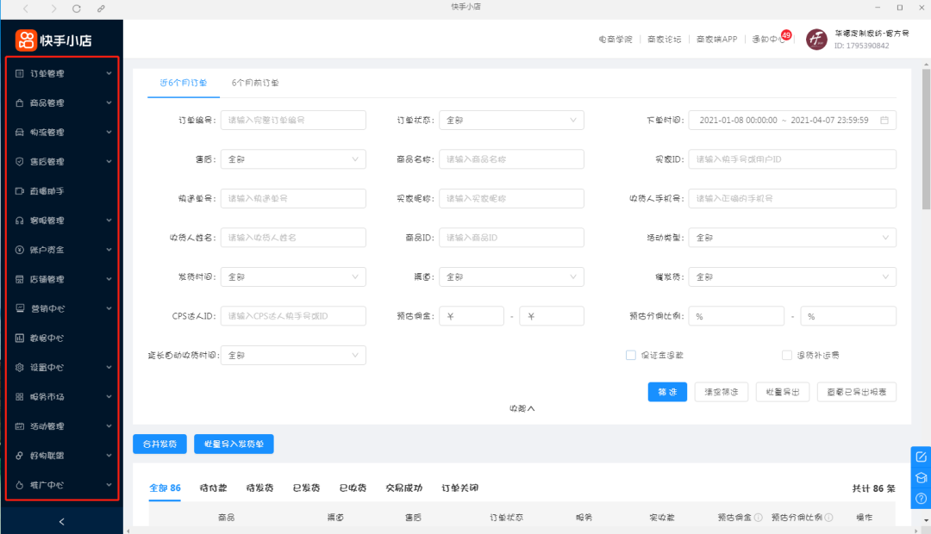This screenshot has height=534, width=931.
Task: Click the info icon next to 预估佣金 column
Action: coord(759,518)
